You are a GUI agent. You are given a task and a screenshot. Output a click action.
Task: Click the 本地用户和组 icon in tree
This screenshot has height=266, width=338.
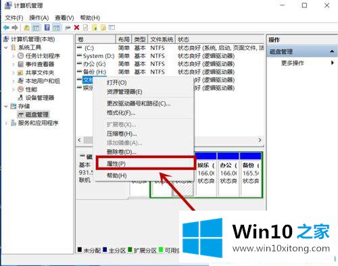pyautogui.click(x=20, y=81)
